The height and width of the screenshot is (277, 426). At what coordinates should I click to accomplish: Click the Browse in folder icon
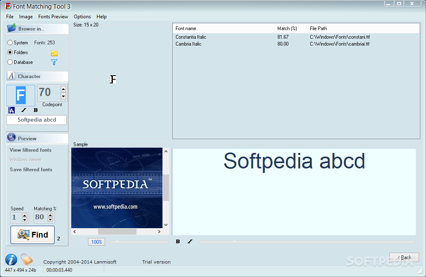point(12,28)
